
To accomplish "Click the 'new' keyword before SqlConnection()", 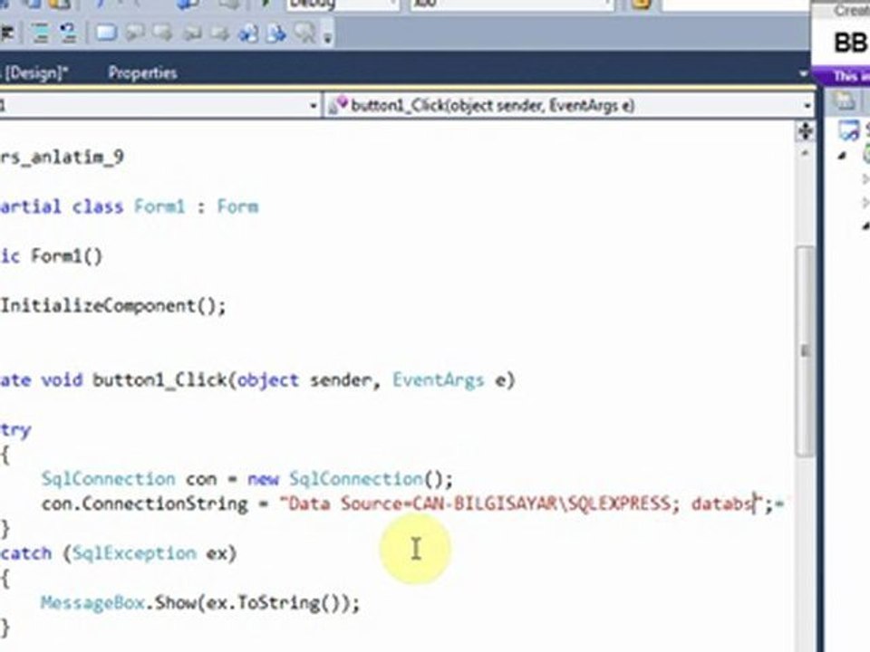I will (x=263, y=479).
